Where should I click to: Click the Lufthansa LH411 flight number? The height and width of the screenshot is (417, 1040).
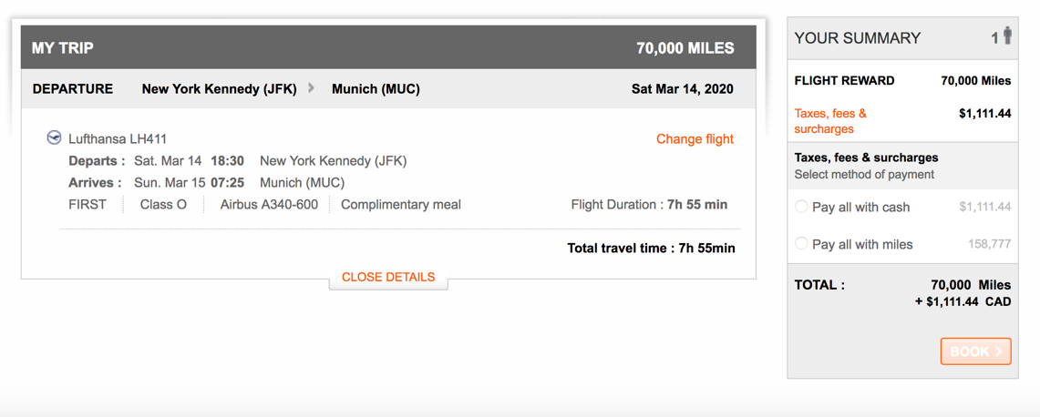click(118, 139)
